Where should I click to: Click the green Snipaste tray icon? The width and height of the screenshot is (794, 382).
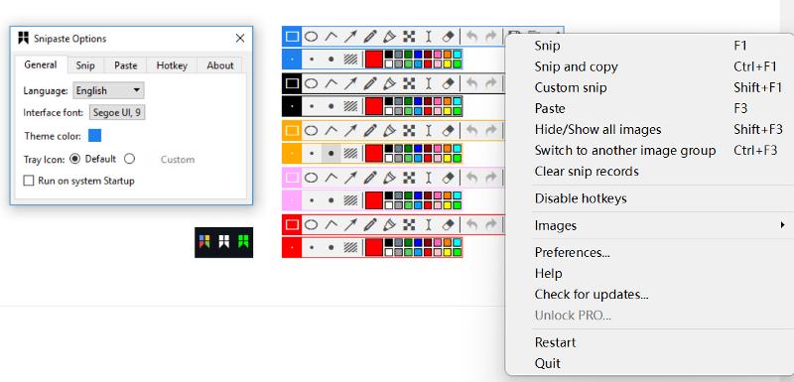click(x=242, y=242)
